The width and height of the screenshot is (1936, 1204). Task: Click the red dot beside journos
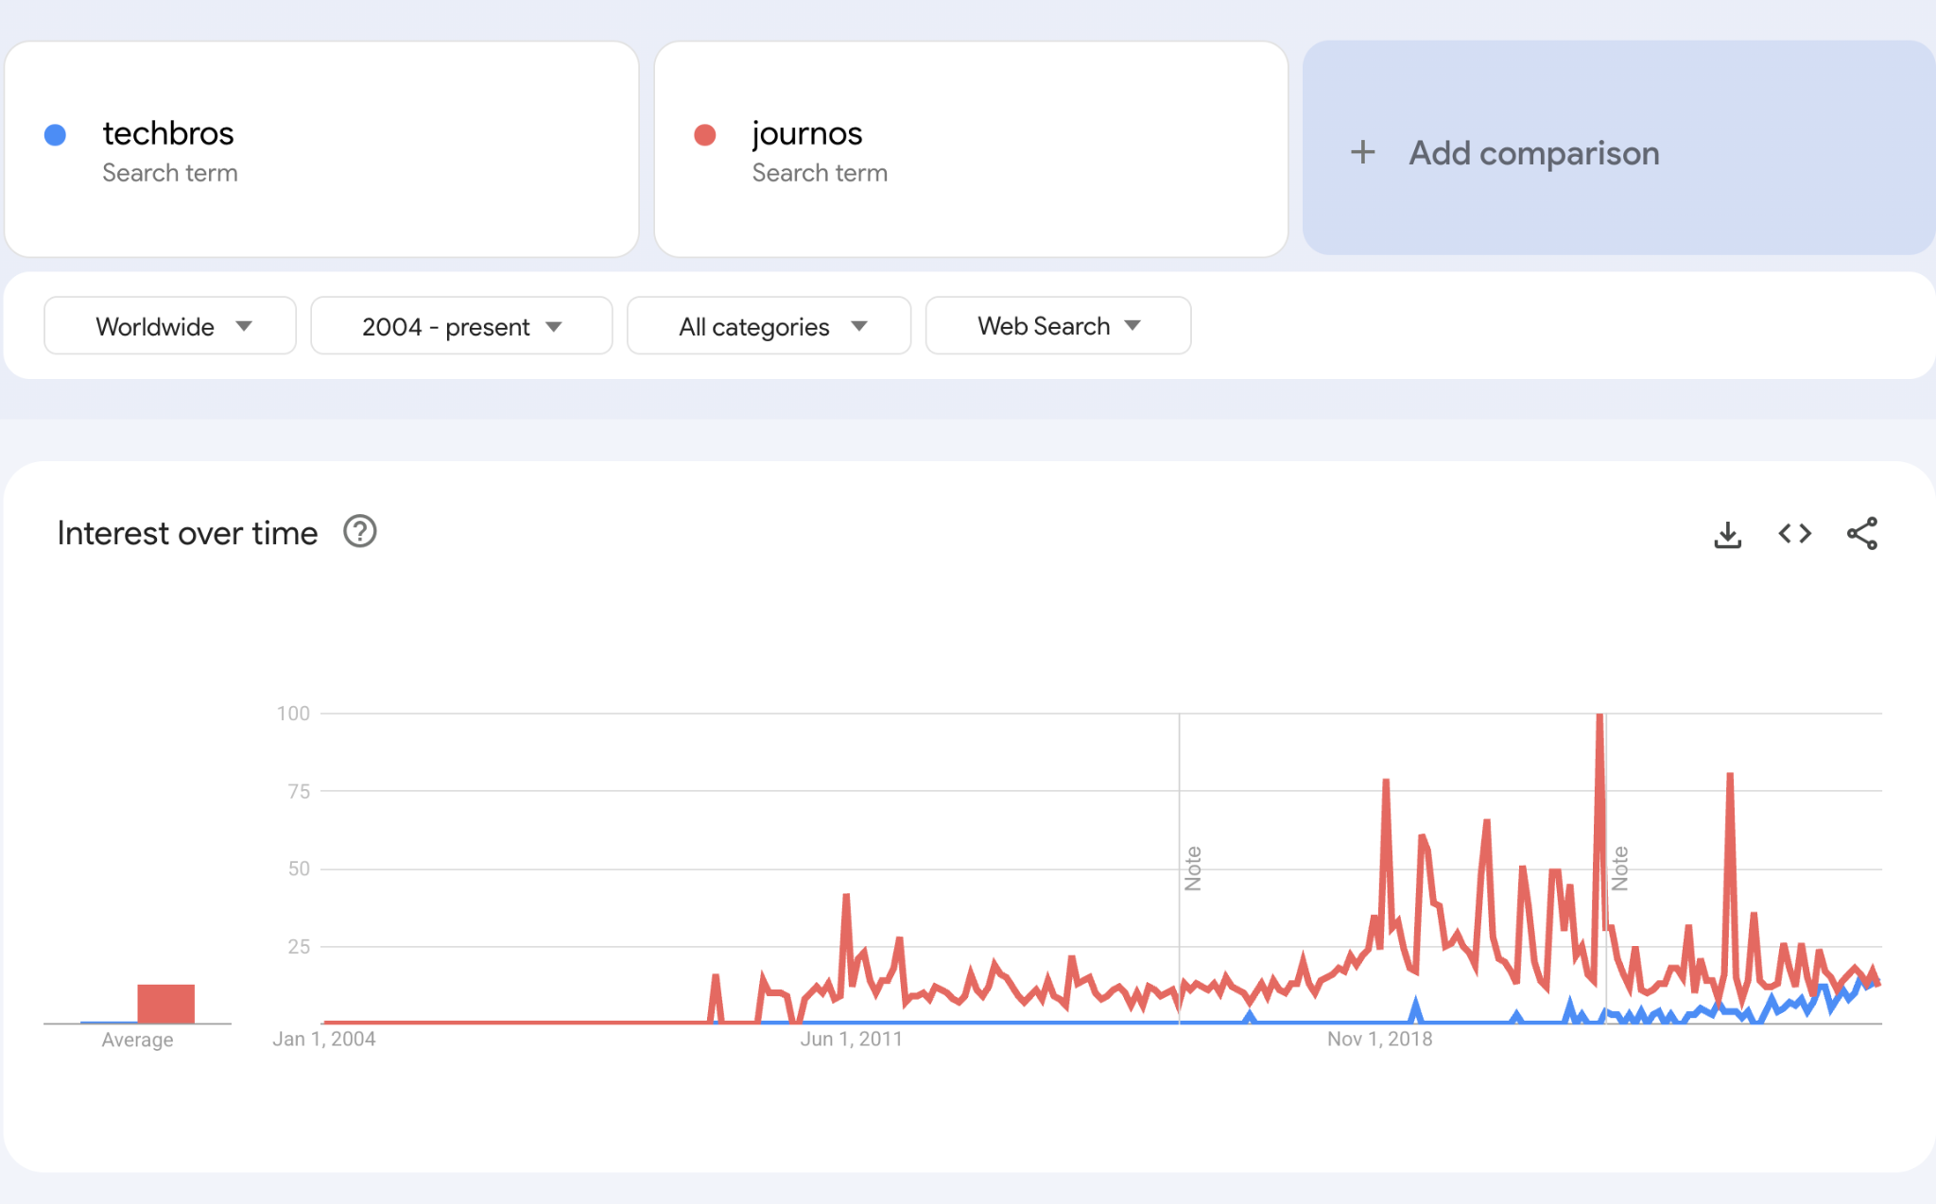[704, 135]
